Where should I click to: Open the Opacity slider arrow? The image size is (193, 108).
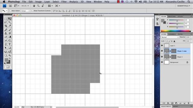coord(191,37)
